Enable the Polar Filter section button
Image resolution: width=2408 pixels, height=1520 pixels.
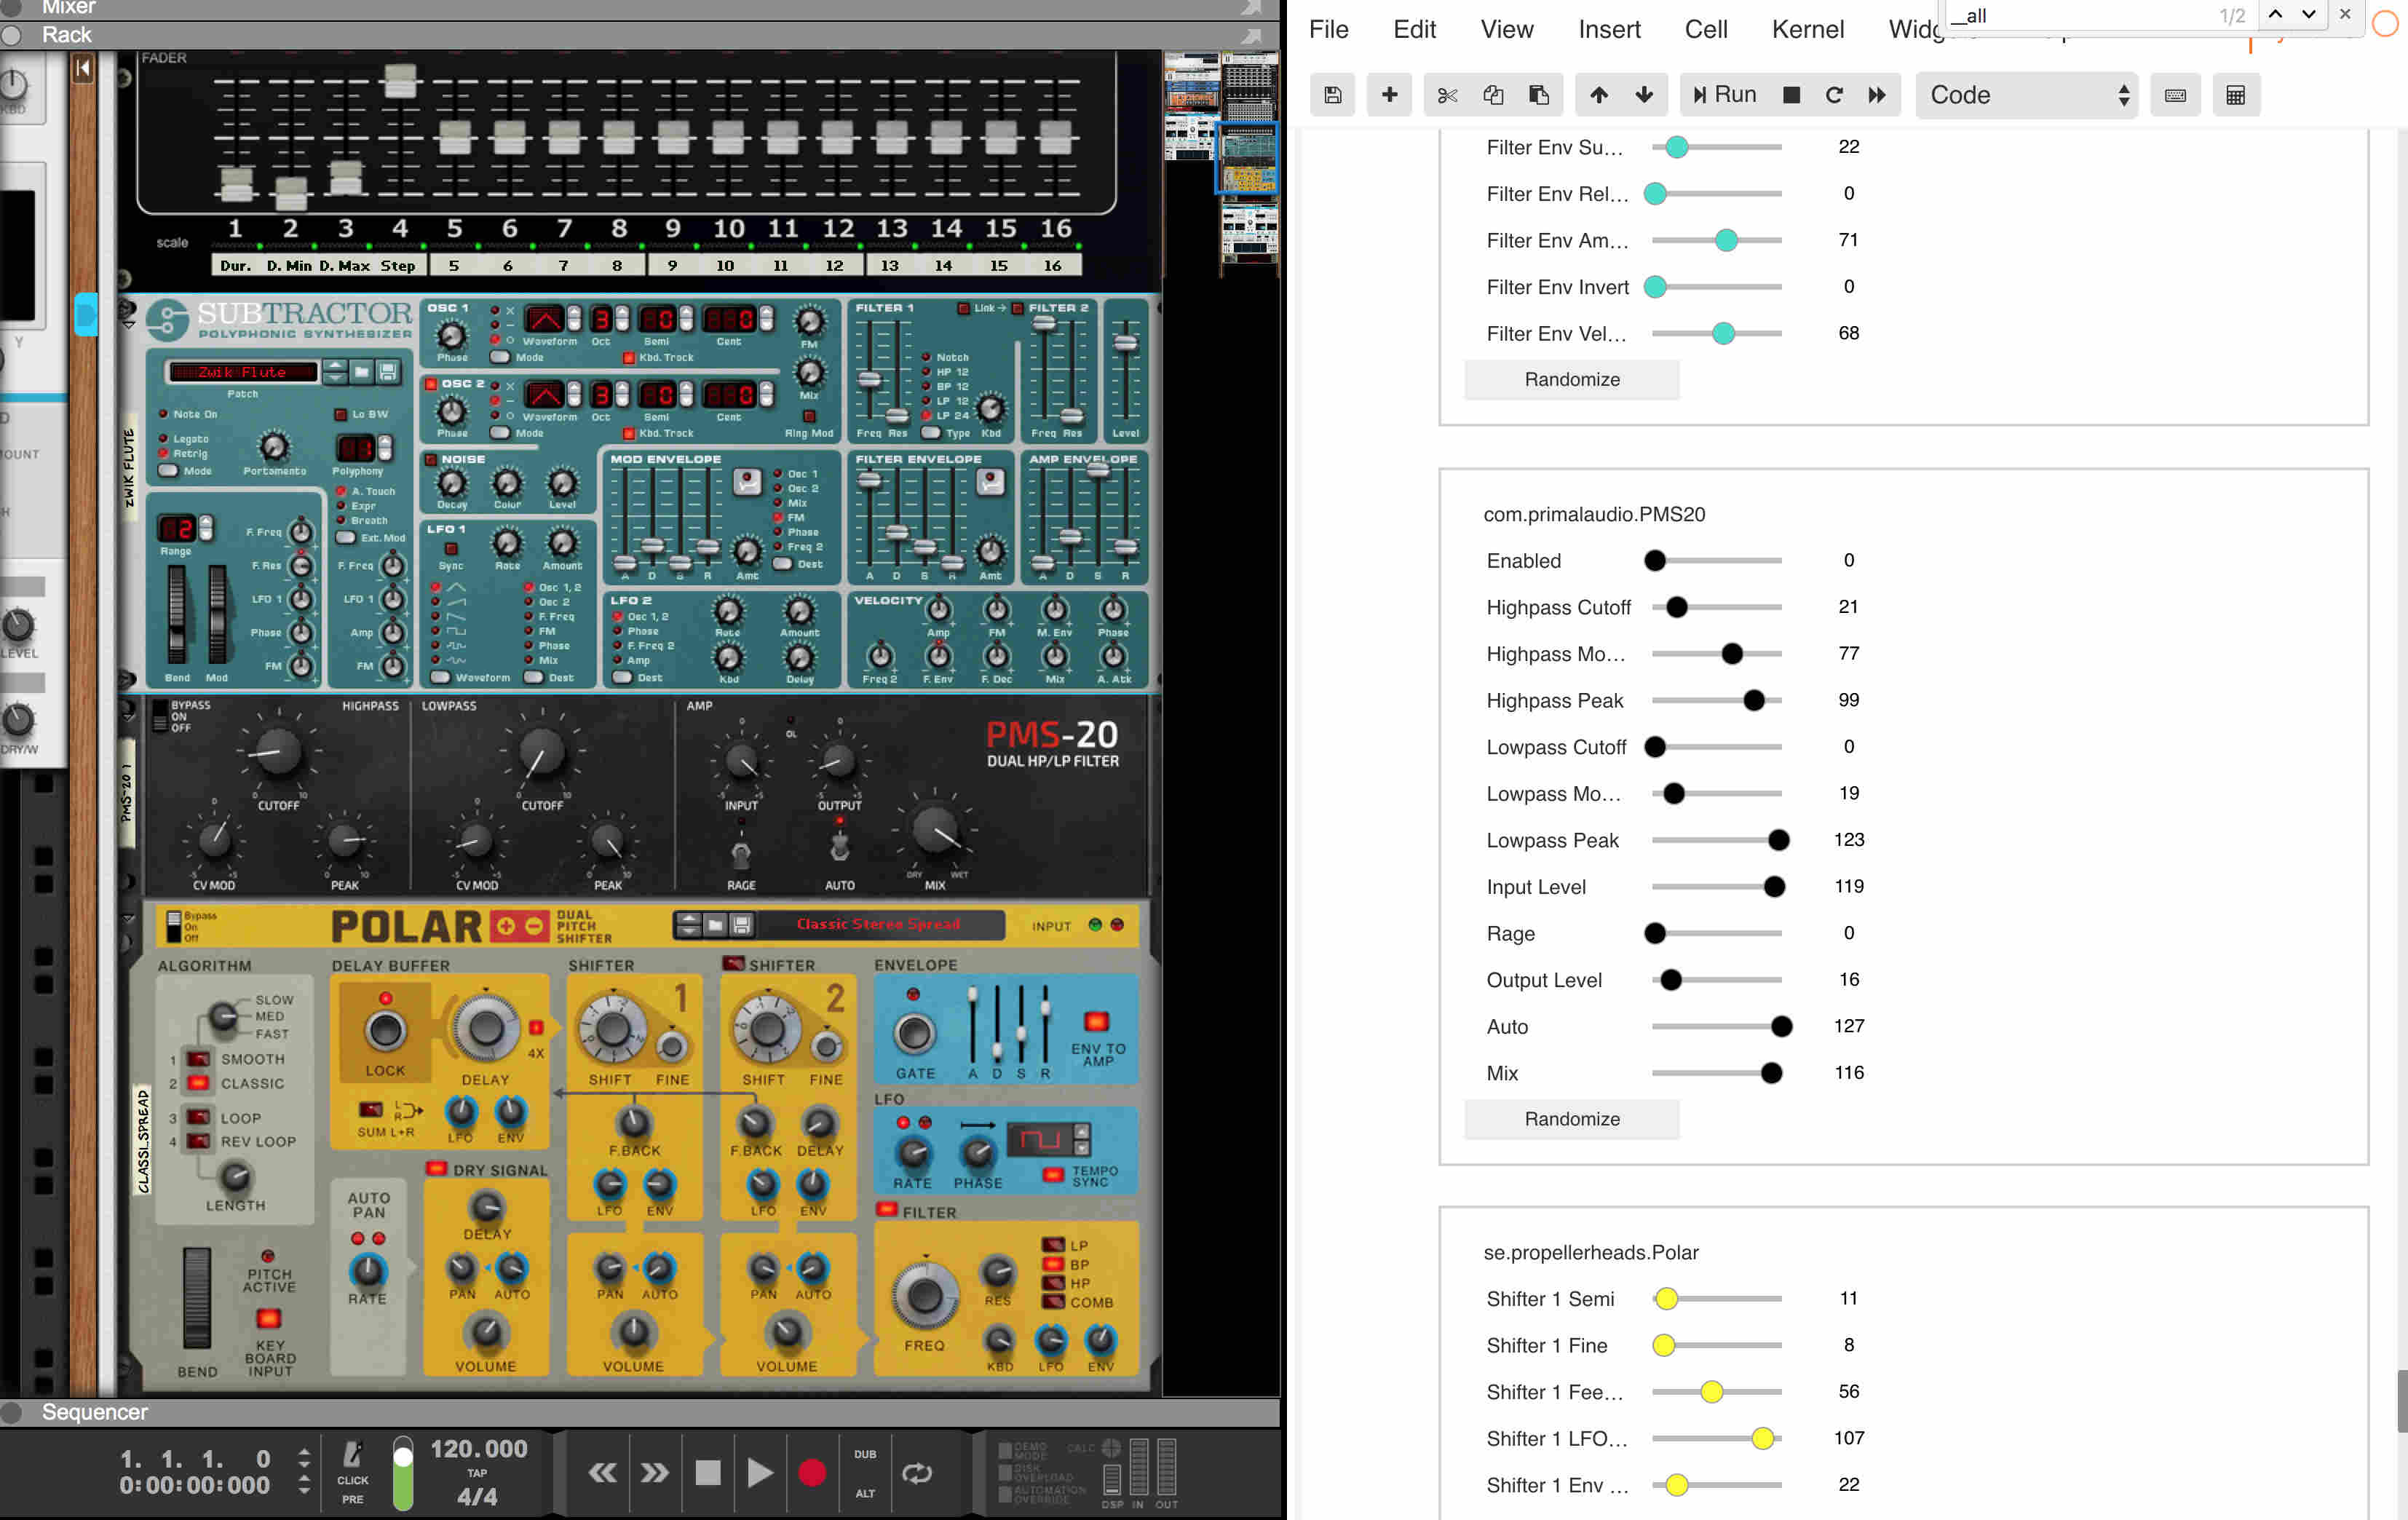pos(886,1210)
